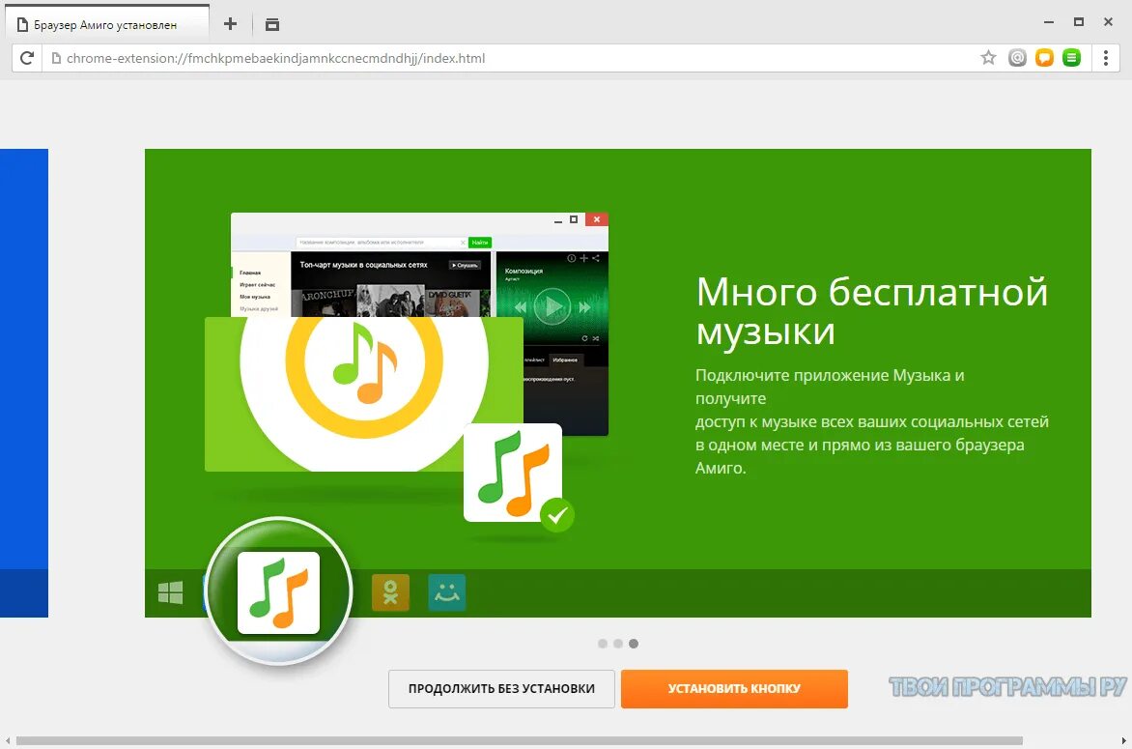Reload the page with the refresh icon
This screenshot has height=749, width=1132.
click(x=27, y=58)
